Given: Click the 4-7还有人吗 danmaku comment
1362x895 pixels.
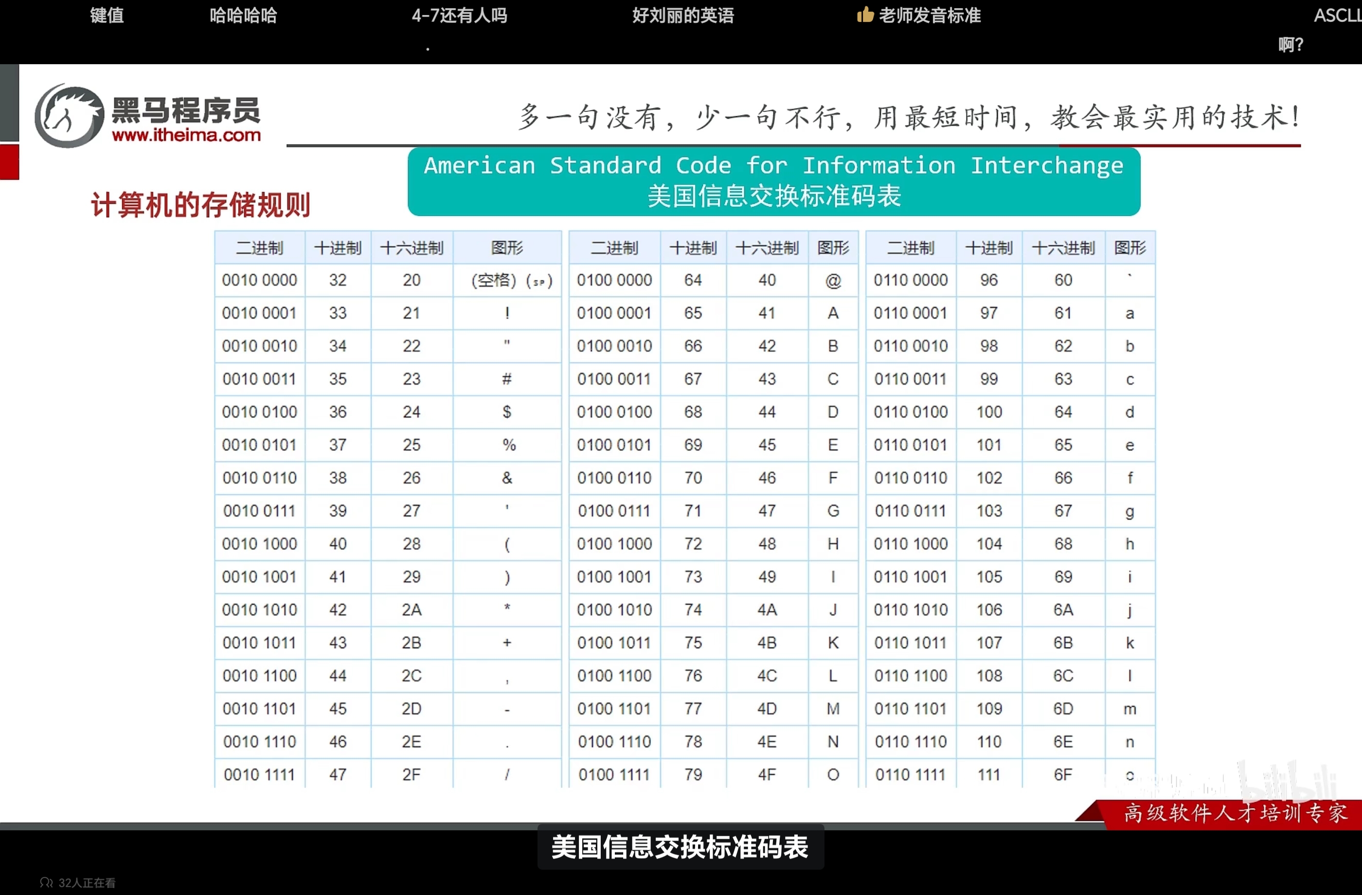Looking at the screenshot, I should (x=459, y=16).
